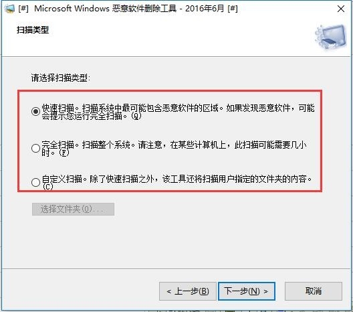The width and height of the screenshot is (353, 312).
Task: Click the 自定义扫描 option description text
Action: (177, 183)
